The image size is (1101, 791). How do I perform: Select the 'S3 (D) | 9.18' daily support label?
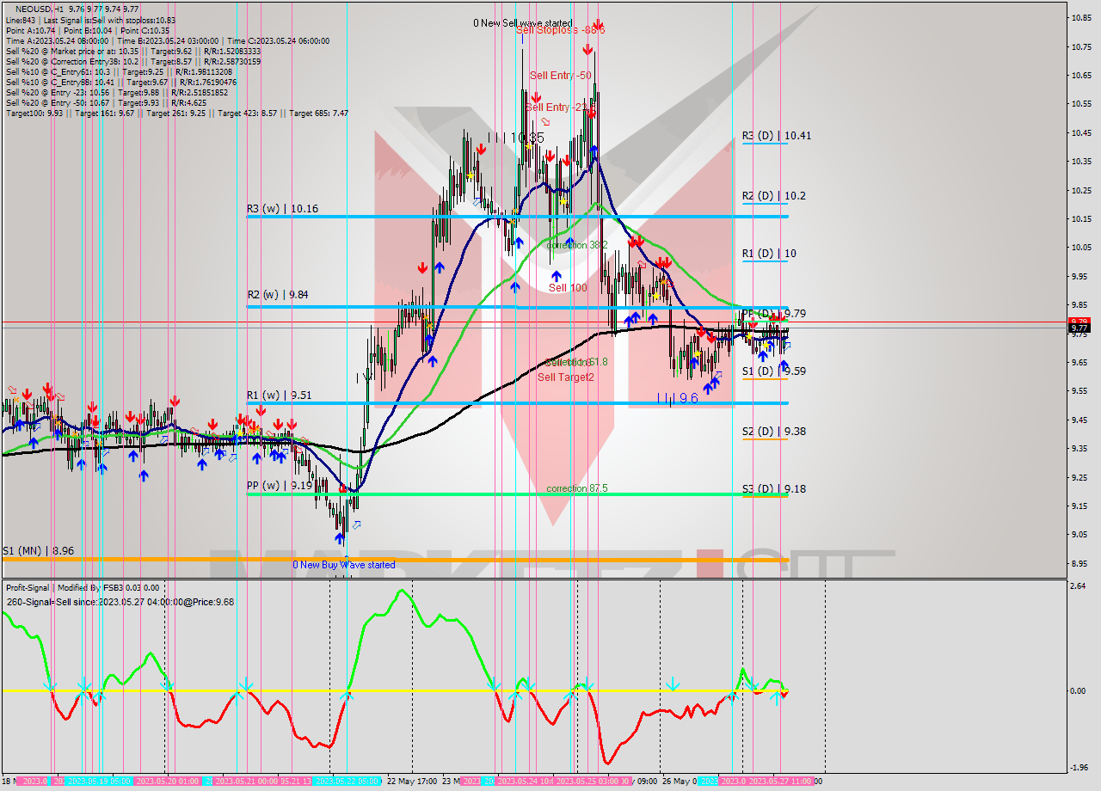pyautogui.click(x=774, y=489)
